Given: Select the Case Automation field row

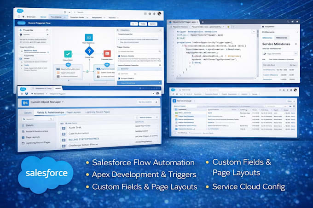Looking at the screenshot, I should click(x=110, y=133).
